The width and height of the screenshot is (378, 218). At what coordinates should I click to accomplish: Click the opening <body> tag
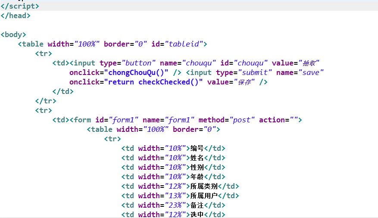pyautogui.click(x=13, y=35)
